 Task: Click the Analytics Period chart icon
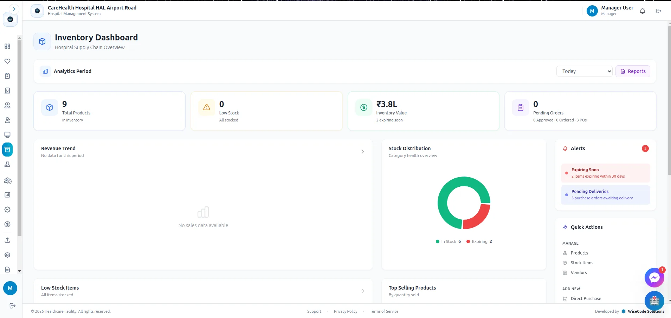[45, 71]
